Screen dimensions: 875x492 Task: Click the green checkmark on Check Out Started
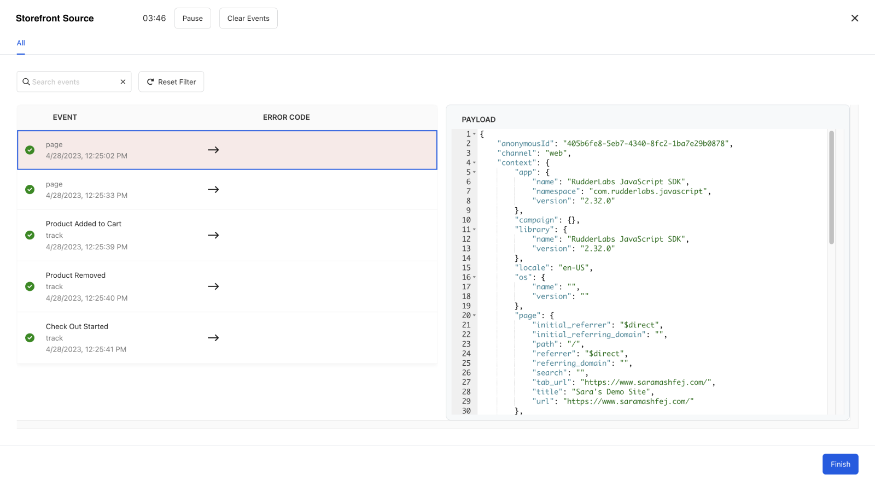30,338
